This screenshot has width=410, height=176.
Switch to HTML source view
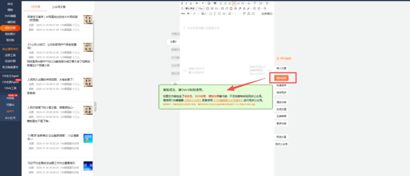[x=183, y=14]
